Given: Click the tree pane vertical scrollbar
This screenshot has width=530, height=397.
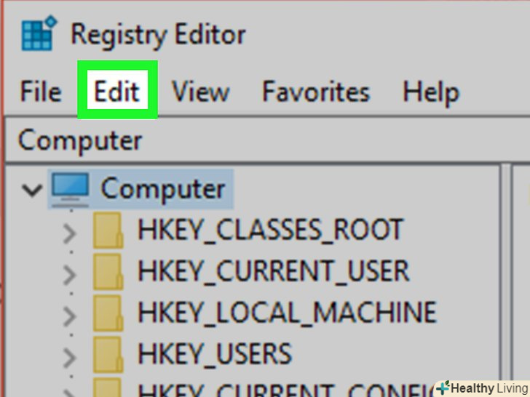Looking at the screenshot, I should (x=506, y=280).
